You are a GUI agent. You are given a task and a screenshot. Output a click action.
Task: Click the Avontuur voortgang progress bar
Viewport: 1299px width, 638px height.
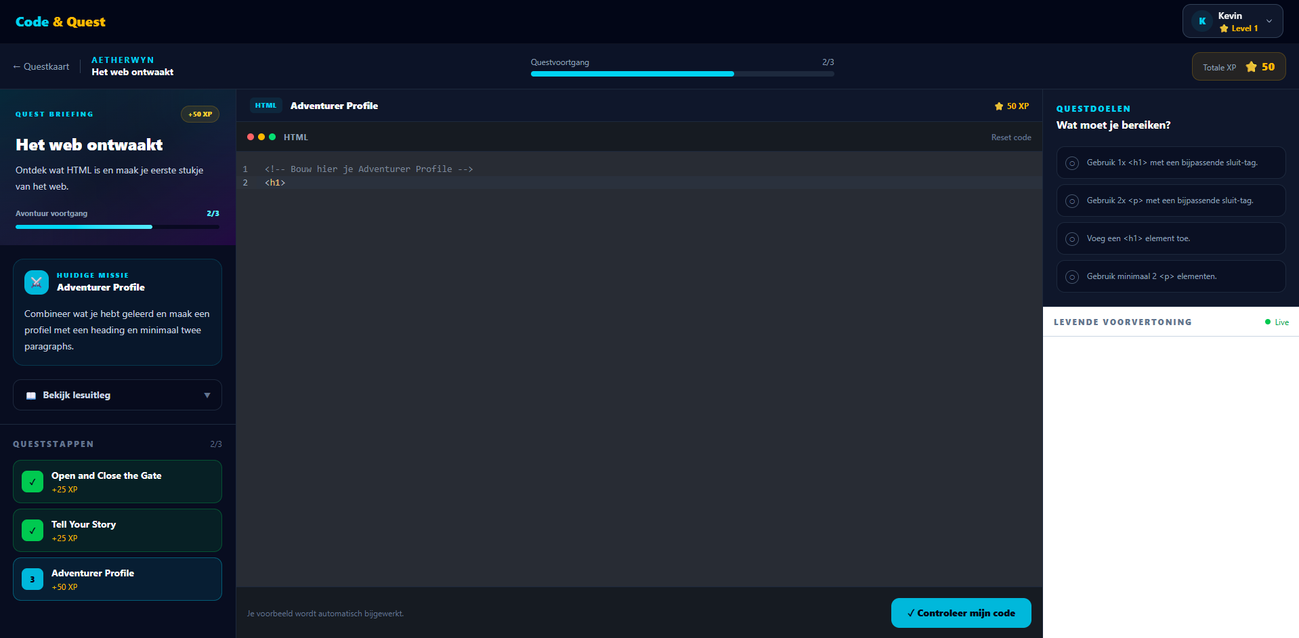click(x=117, y=227)
